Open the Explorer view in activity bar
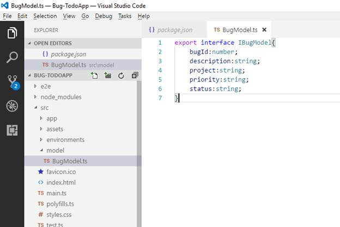 11,33
